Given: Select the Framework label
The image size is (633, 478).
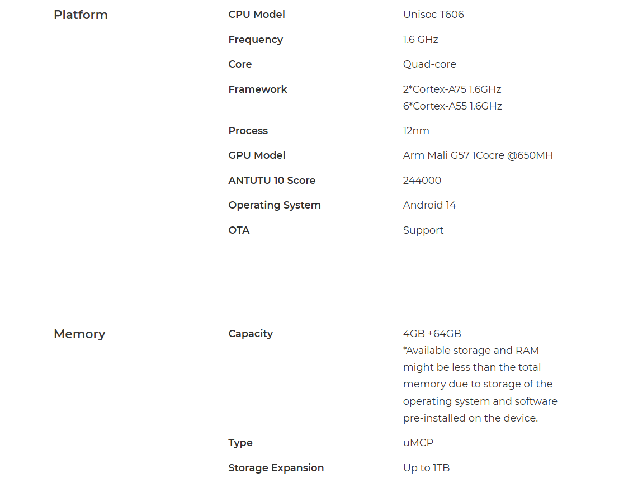Looking at the screenshot, I should click(258, 89).
